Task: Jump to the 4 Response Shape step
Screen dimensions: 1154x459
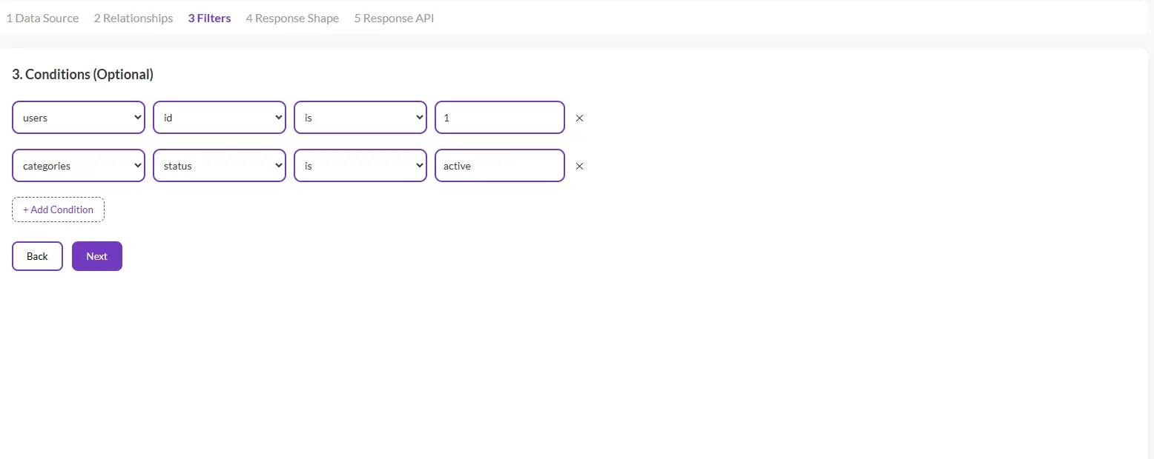Action: (x=292, y=19)
